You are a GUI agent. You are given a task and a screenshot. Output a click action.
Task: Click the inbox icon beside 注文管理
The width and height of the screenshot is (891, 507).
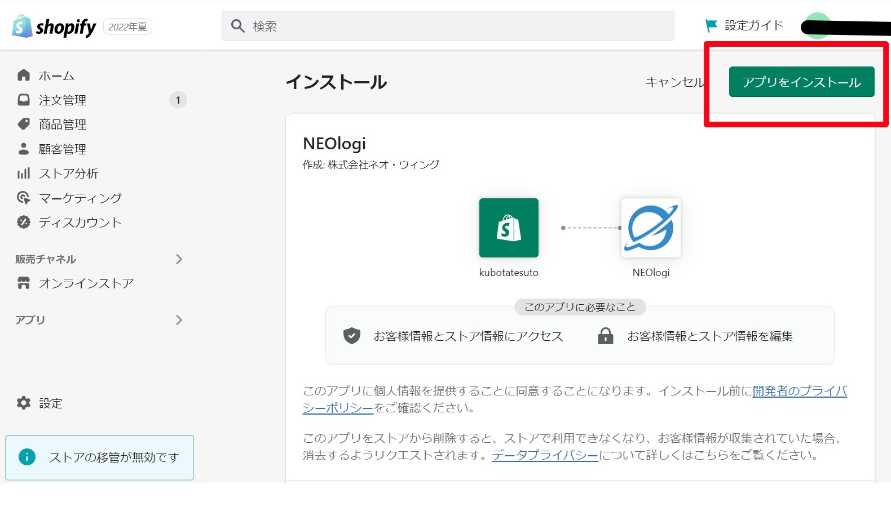click(24, 100)
